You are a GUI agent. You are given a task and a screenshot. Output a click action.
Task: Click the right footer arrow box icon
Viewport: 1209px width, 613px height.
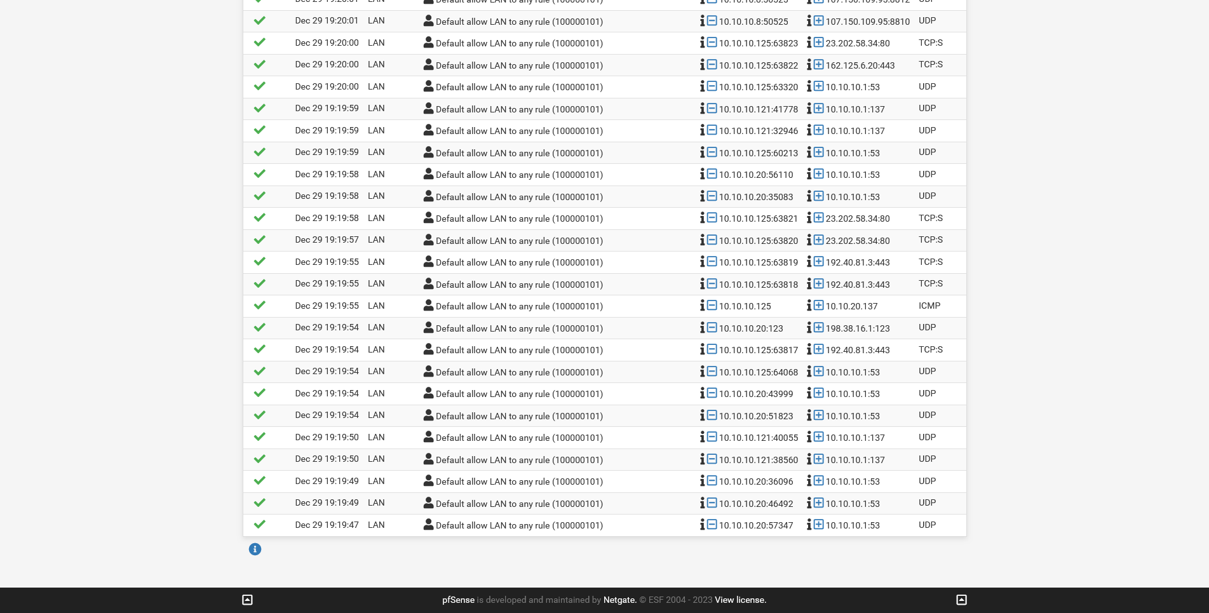click(x=962, y=600)
